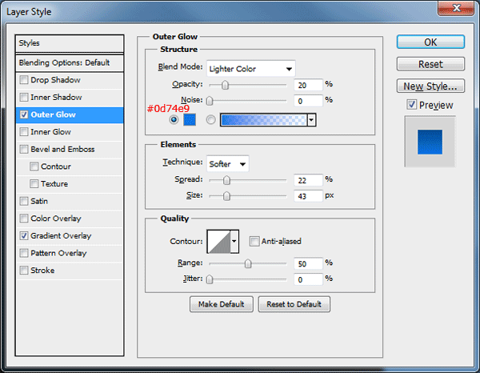Select the solid color radio button
The width and height of the screenshot is (480, 373).
174,120
